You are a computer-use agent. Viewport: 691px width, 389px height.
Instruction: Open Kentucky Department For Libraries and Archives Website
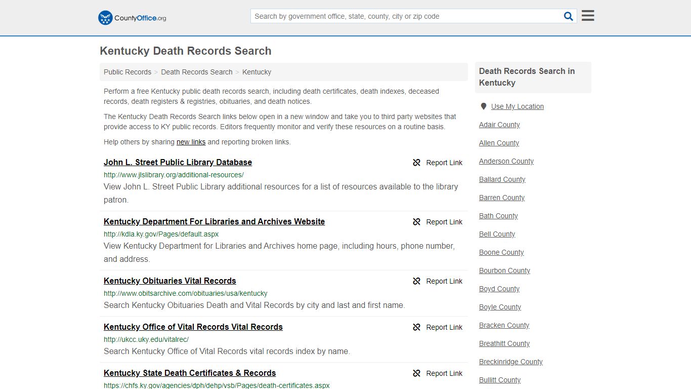[x=214, y=221]
